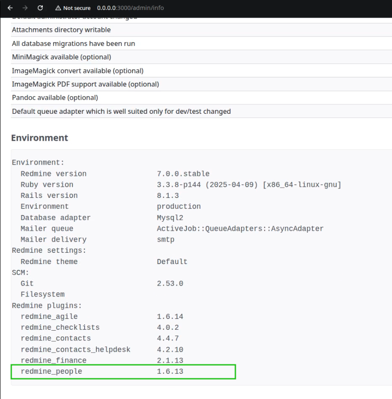Screen dimensions: 392x399
Task: Click the browser back arrow
Action: click(x=10, y=8)
